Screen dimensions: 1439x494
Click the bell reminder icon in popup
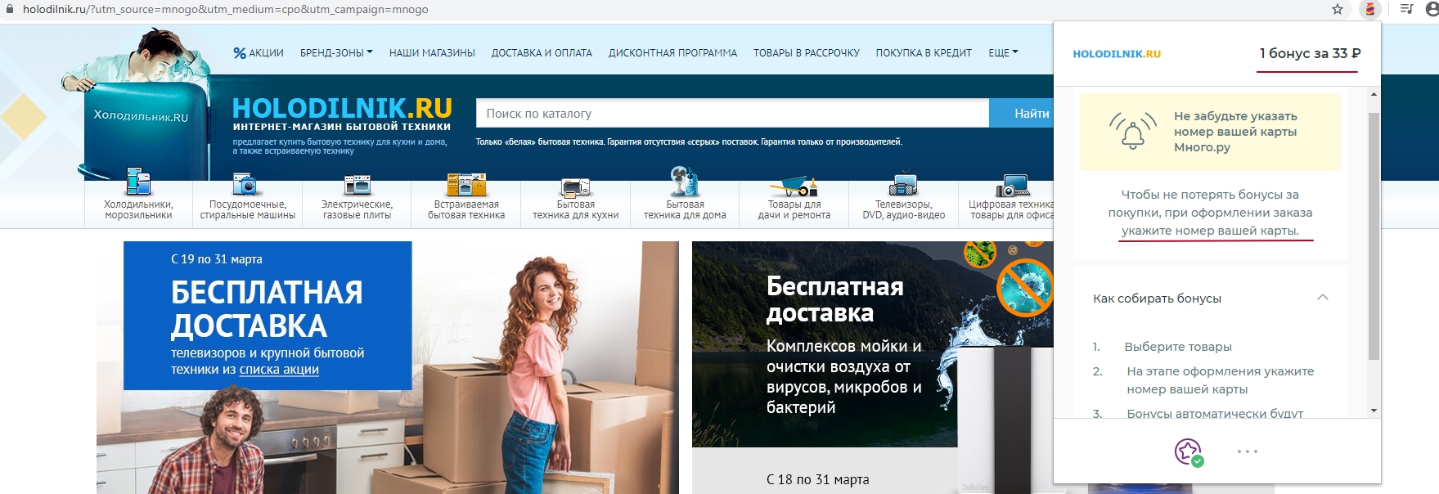(x=1133, y=131)
